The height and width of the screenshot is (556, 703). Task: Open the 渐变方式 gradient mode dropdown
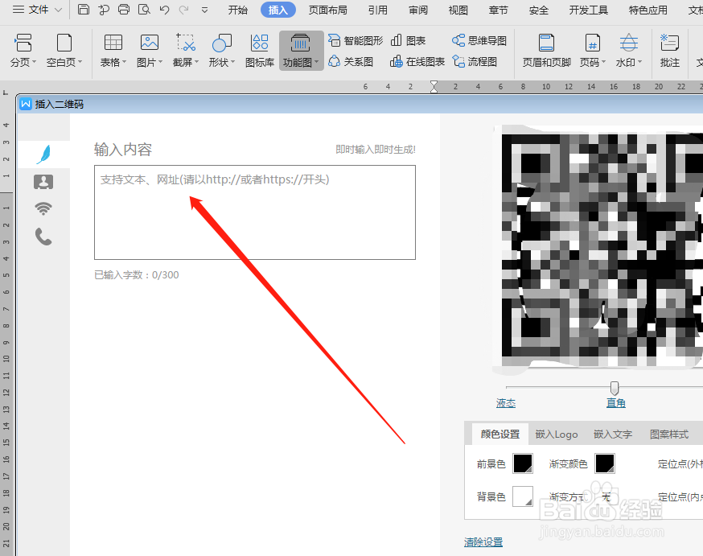point(606,496)
